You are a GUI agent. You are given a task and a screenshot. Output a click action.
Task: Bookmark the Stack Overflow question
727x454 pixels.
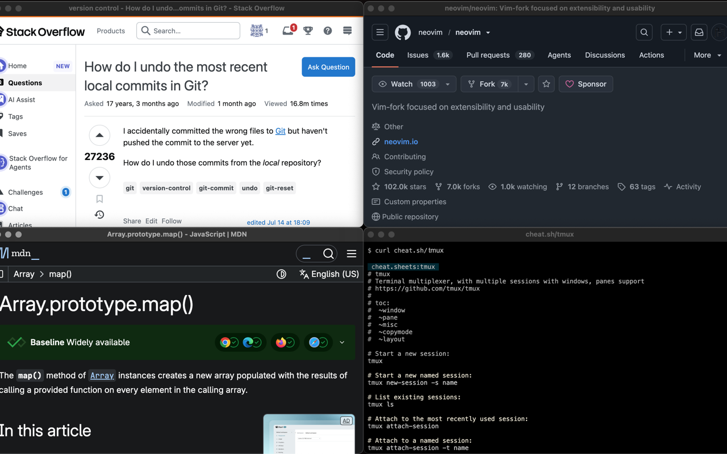pos(99,199)
